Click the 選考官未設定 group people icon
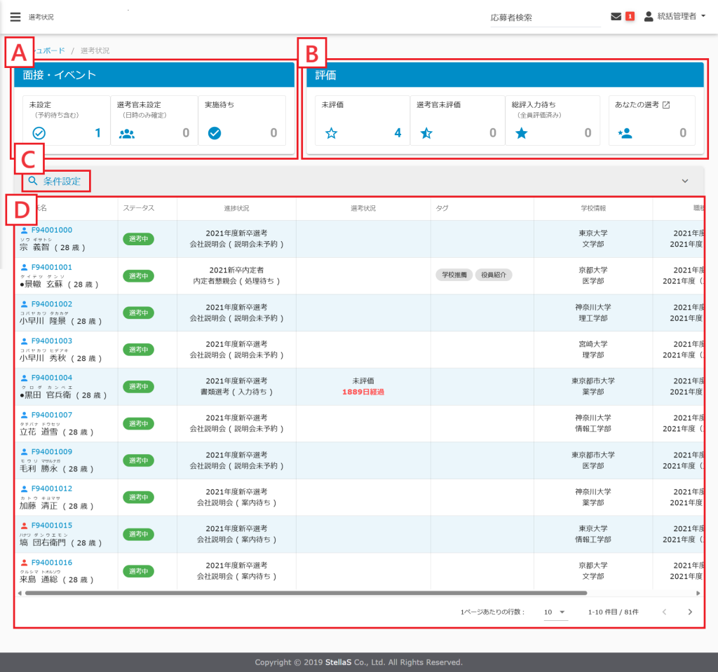718x672 pixels. 127,133
